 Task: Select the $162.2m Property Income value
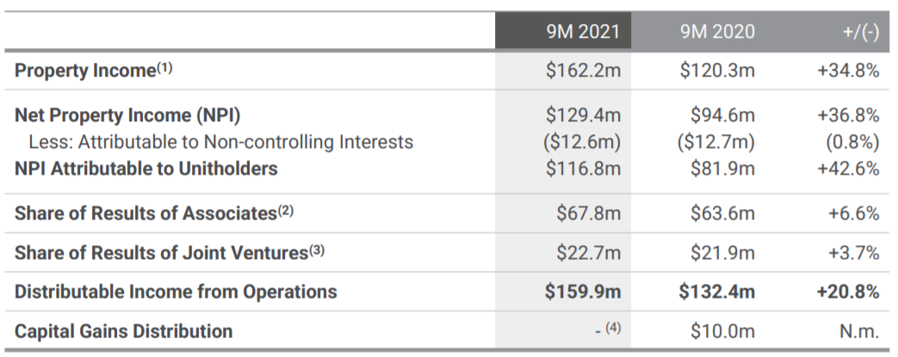coord(583,71)
